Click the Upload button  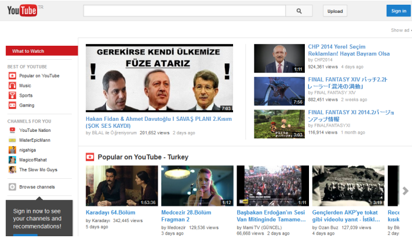(x=335, y=11)
